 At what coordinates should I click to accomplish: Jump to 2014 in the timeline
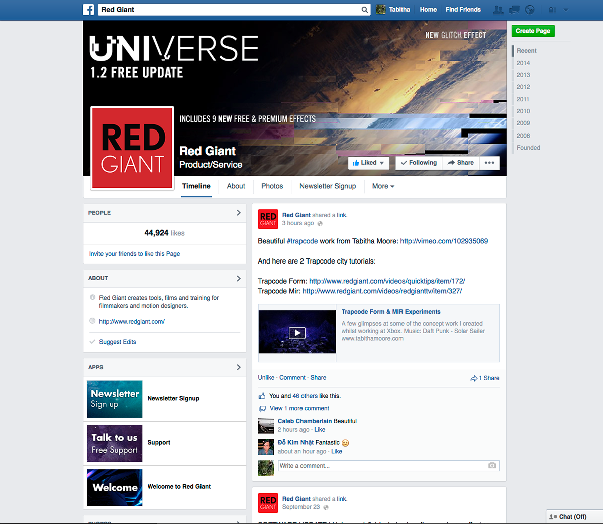click(x=523, y=63)
